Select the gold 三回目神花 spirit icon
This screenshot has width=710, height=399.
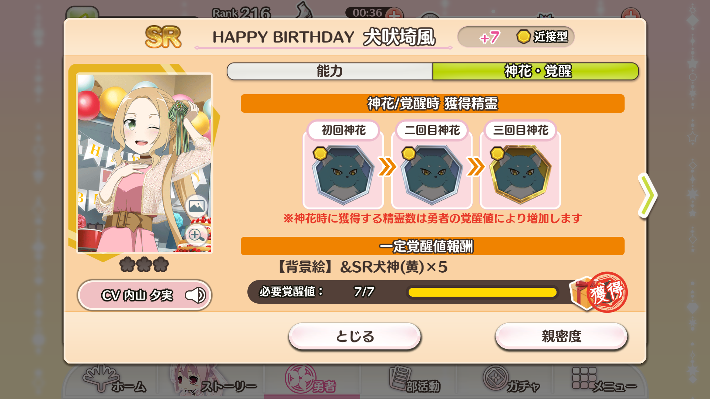click(x=520, y=174)
